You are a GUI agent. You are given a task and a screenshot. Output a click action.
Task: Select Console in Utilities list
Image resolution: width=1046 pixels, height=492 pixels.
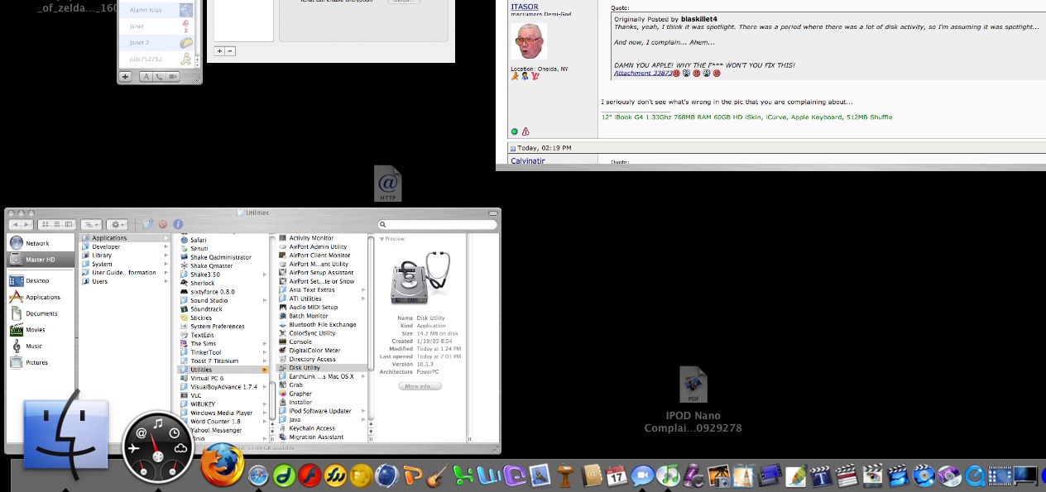tap(322, 342)
